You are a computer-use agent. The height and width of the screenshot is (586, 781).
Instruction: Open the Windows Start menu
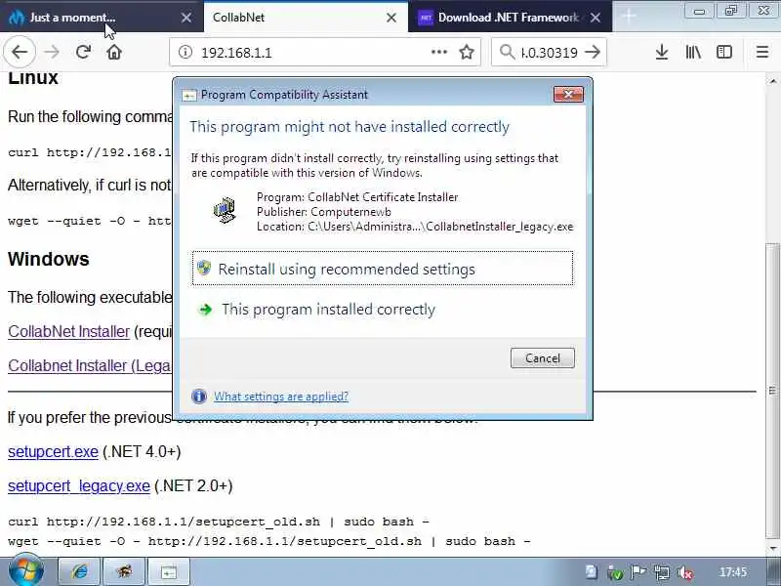tap(25, 571)
